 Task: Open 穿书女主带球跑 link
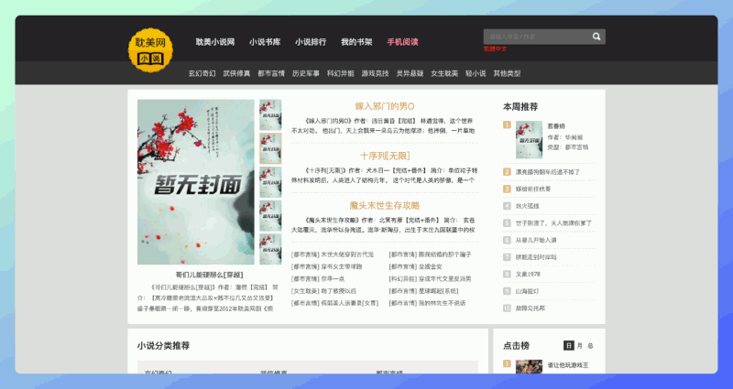(x=341, y=266)
